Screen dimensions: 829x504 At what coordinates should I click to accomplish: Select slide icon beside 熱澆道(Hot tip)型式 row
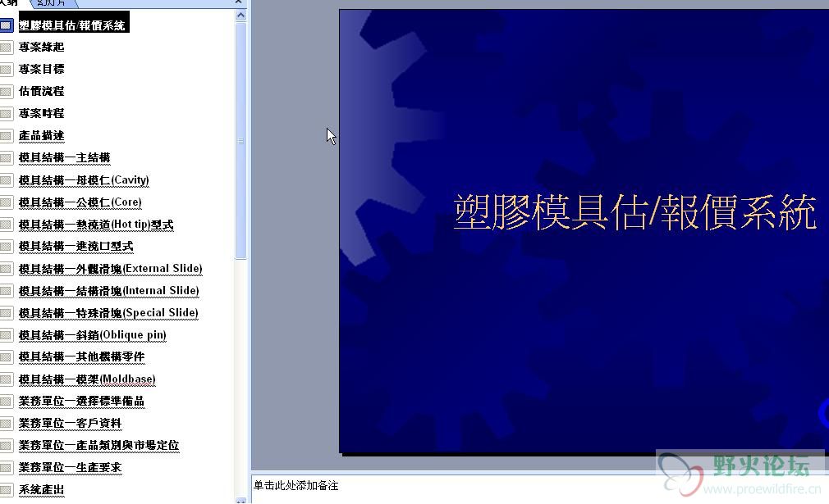[6, 225]
